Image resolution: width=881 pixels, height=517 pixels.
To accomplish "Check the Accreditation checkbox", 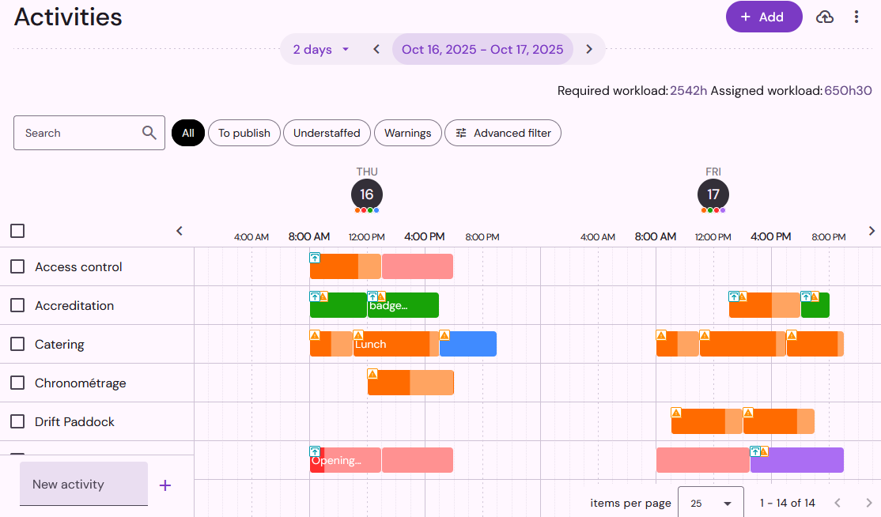I will tap(17, 305).
